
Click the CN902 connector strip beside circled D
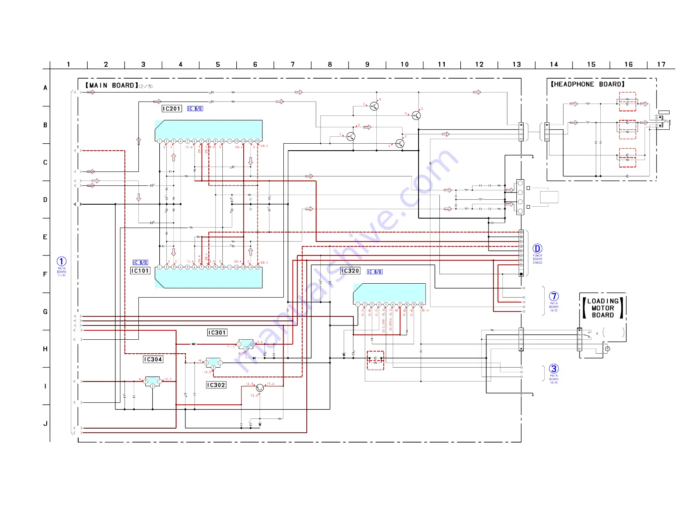click(521, 253)
